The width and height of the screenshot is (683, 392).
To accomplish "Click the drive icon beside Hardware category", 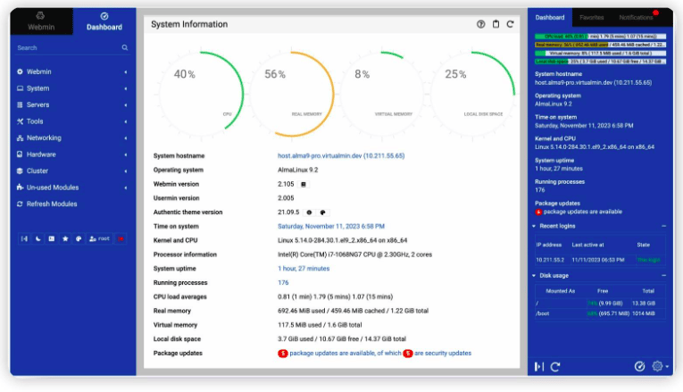I will coord(20,154).
